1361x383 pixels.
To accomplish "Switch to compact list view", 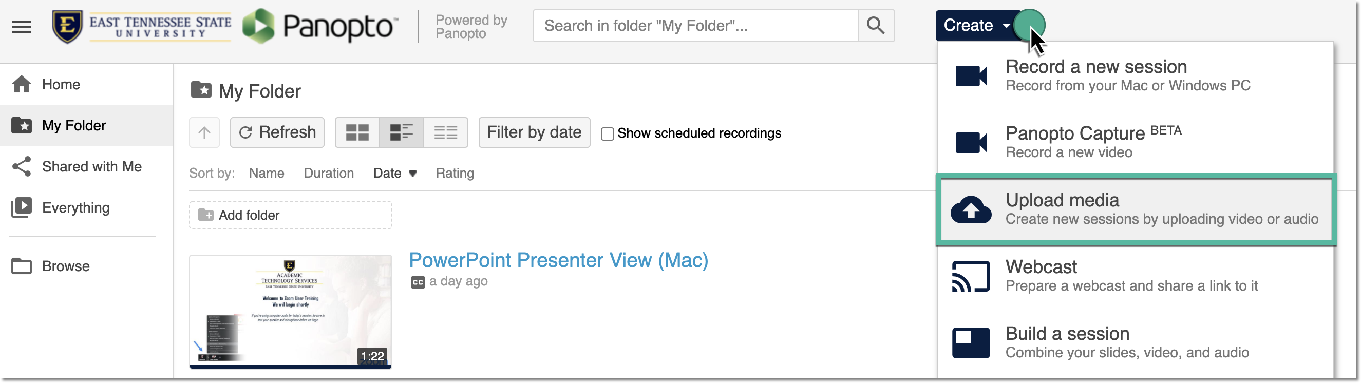I will tap(445, 132).
